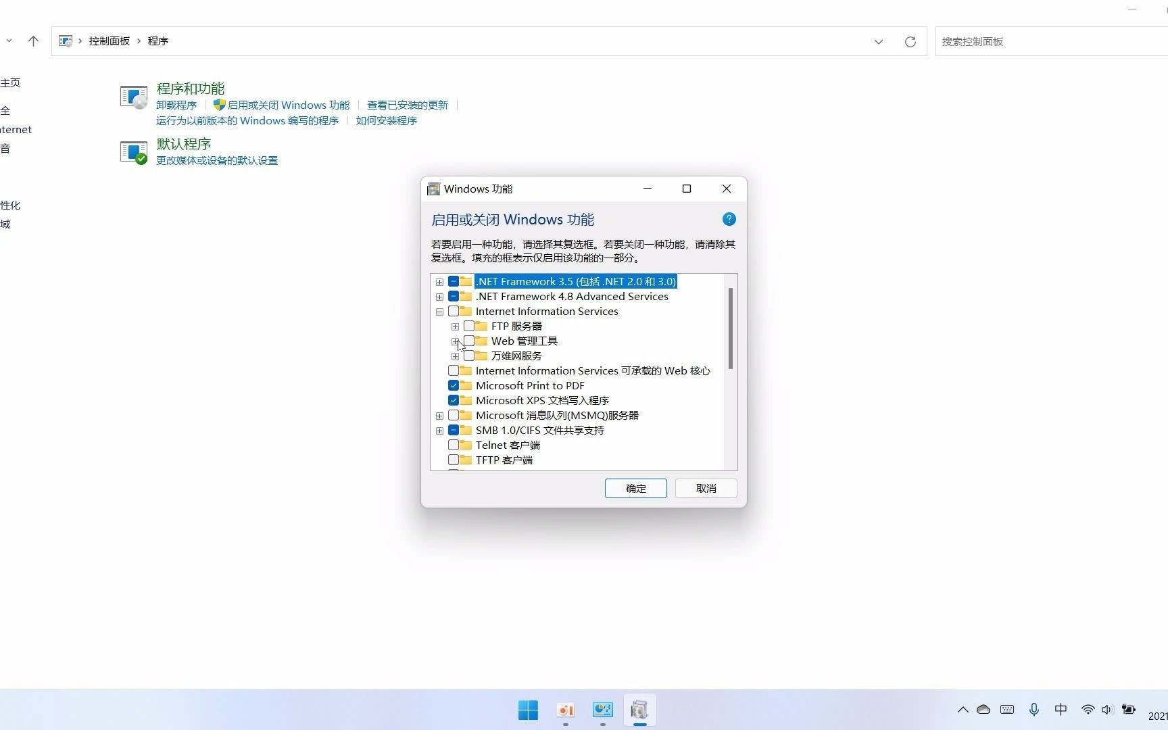This screenshot has width=1168, height=730.
Task: Open the Control Panel taskbar icon
Action: [x=602, y=710]
